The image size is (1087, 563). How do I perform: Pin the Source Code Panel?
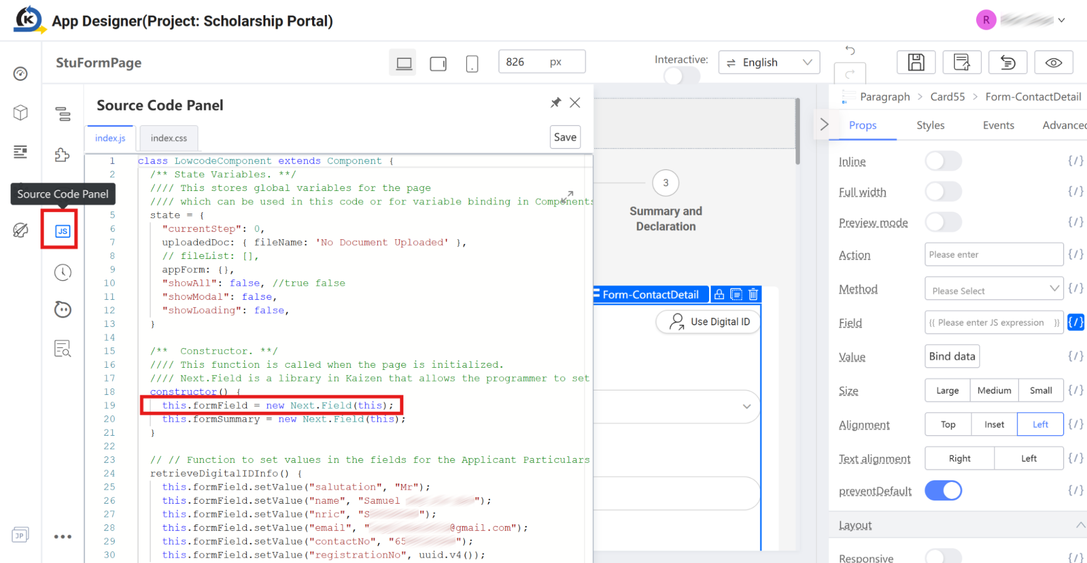point(555,102)
